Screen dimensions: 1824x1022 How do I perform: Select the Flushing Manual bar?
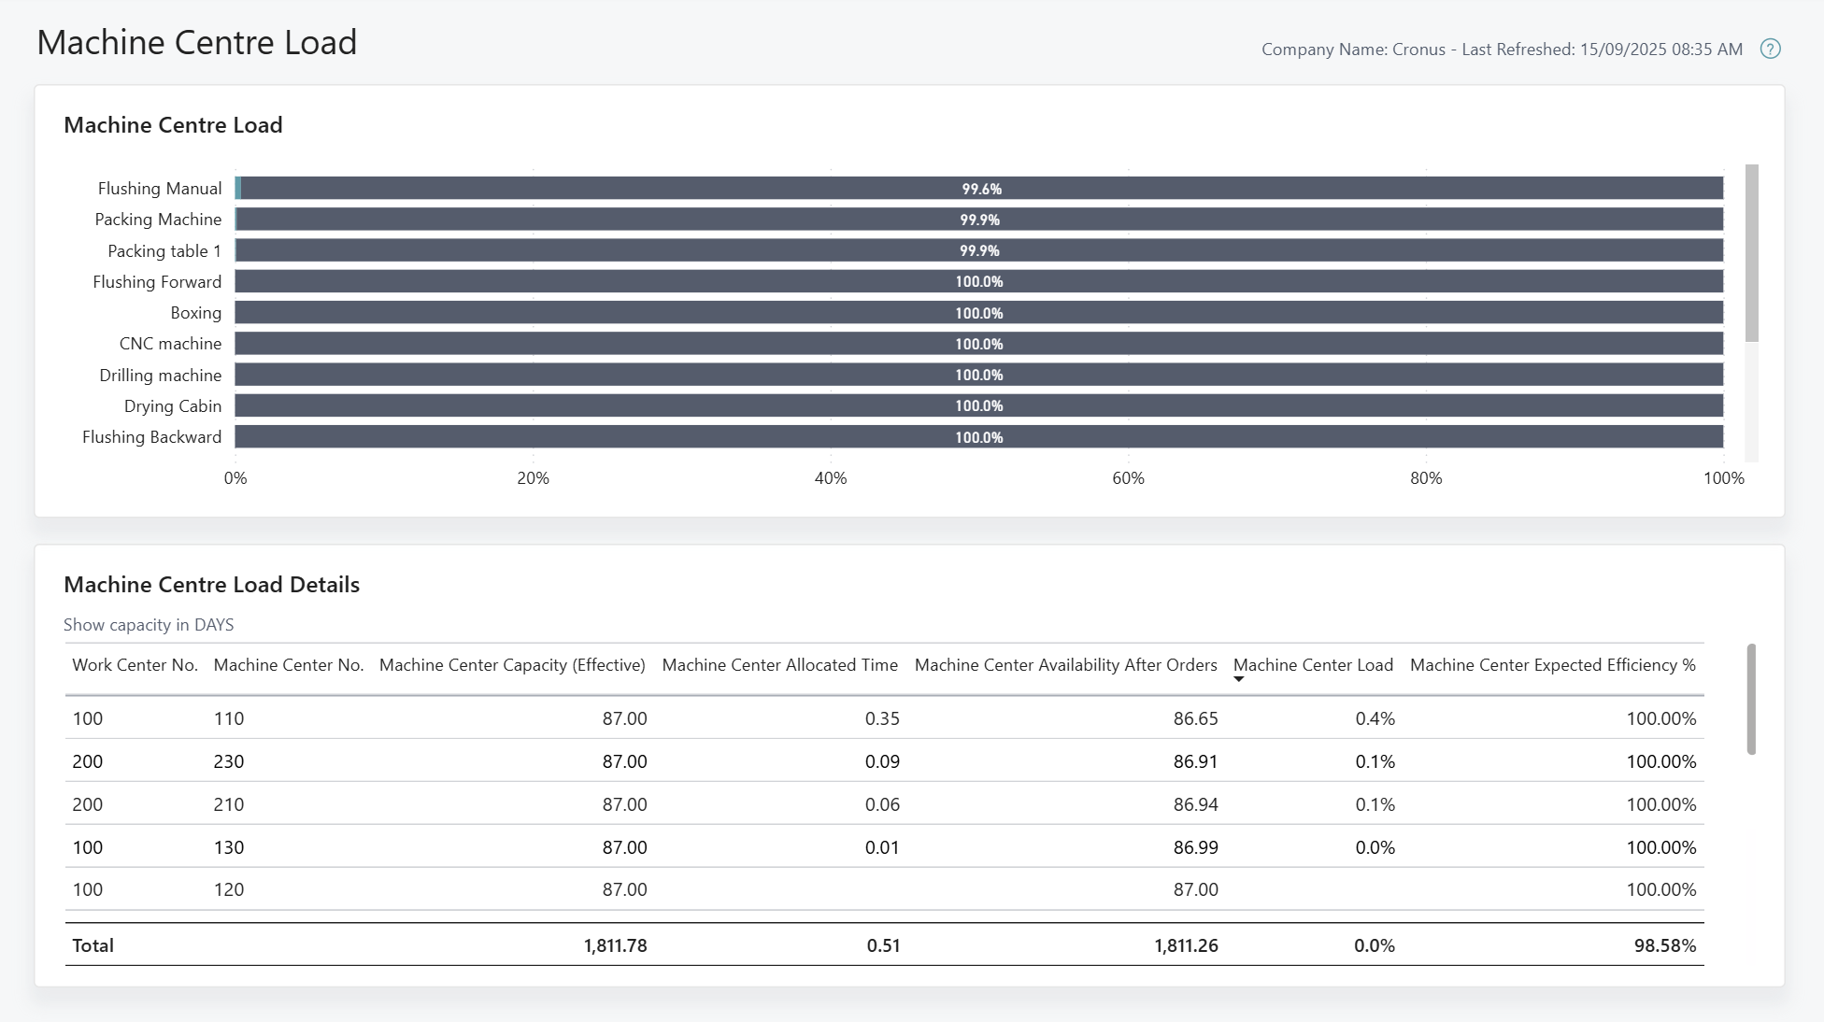pyautogui.click(x=981, y=189)
